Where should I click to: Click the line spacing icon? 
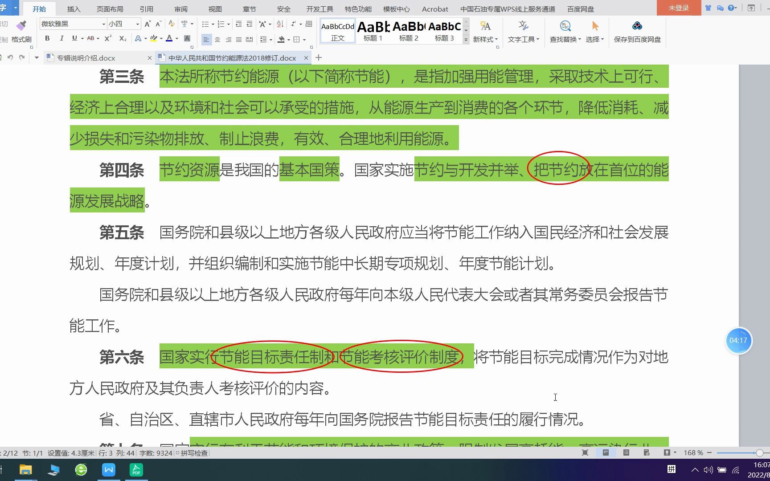tap(263, 40)
